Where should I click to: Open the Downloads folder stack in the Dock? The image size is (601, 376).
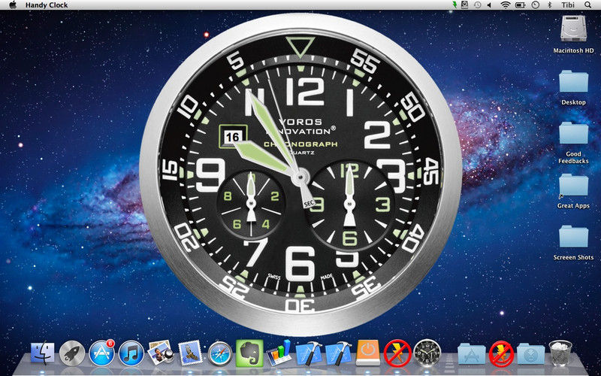pos(530,353)
